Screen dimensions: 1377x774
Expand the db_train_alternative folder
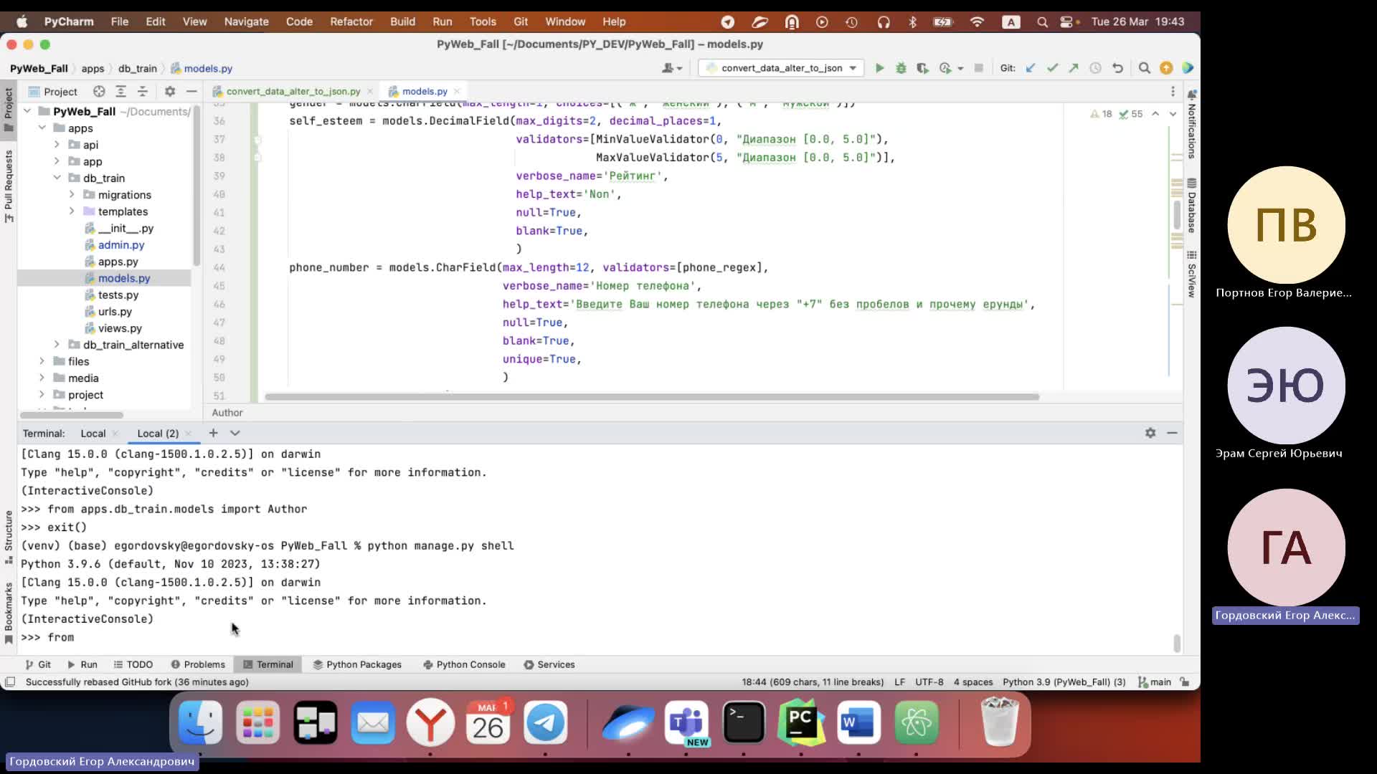[57, 345]
